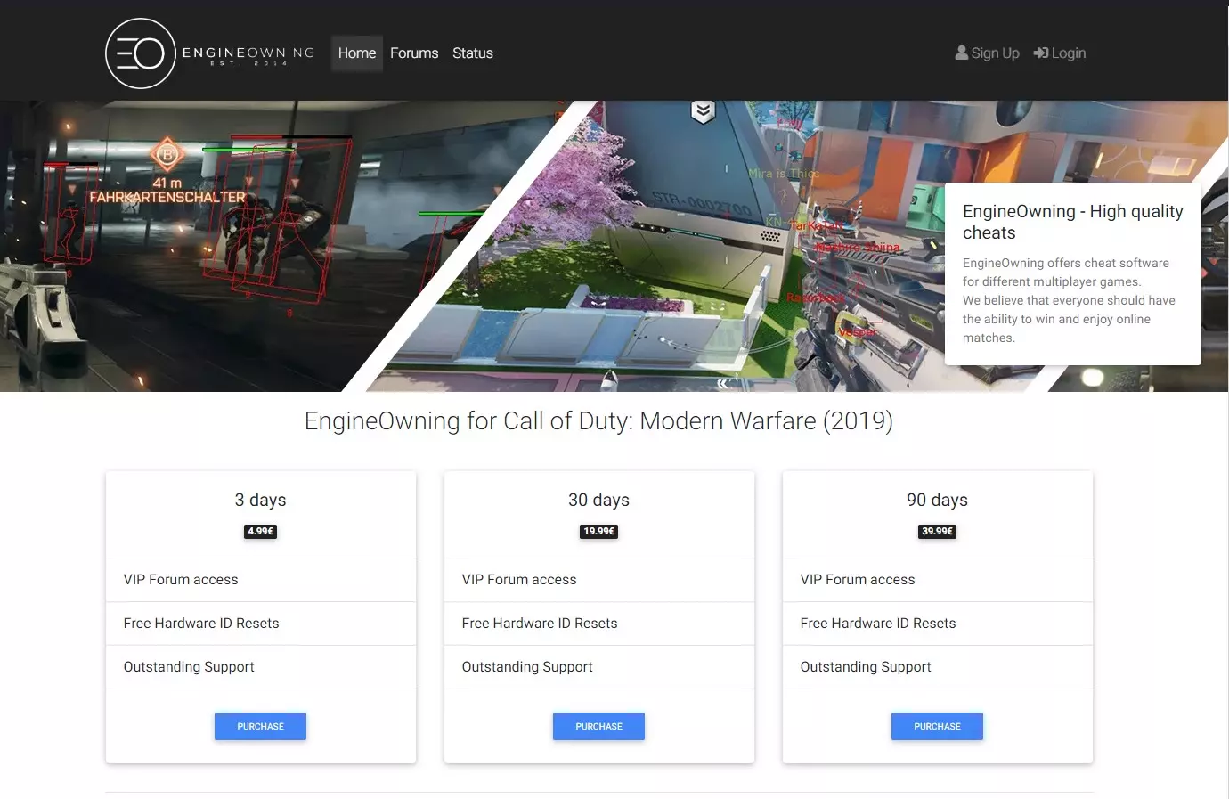Image resolution: width=1229 pixels, height=799 pixels.
Task: Select the '3 days' plan title
Action: [260, 500]
